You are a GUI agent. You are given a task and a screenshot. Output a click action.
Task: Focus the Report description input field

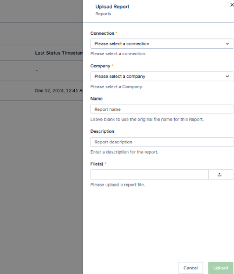[162, 142]
